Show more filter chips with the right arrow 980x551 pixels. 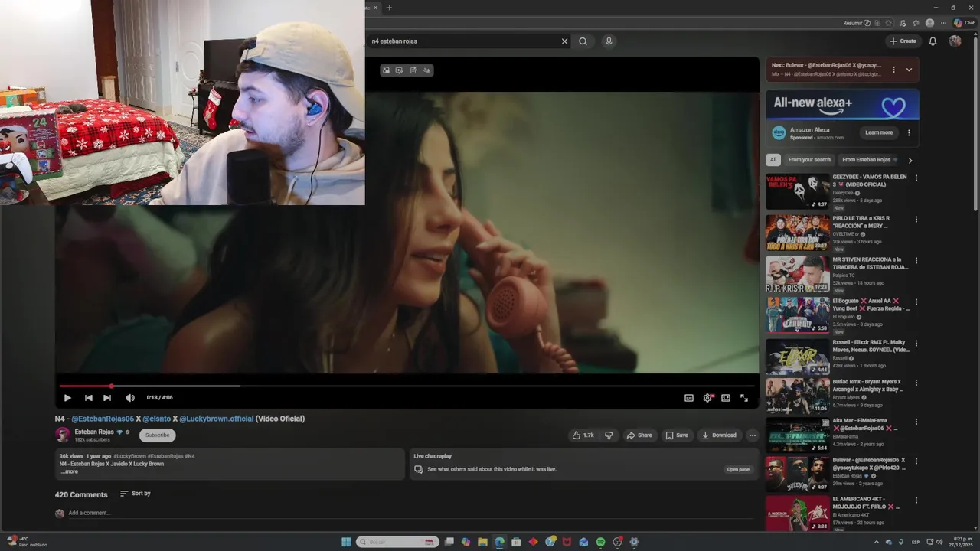coord(910,160)
